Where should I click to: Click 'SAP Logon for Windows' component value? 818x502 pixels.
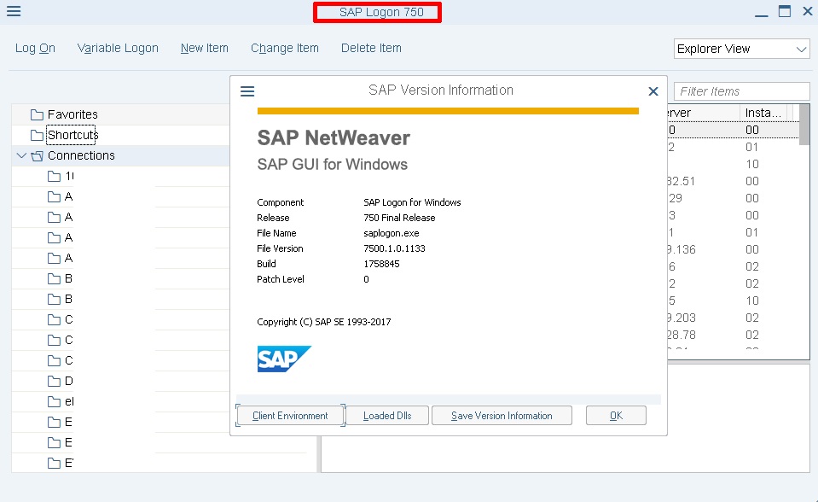(x=412, y=202)
